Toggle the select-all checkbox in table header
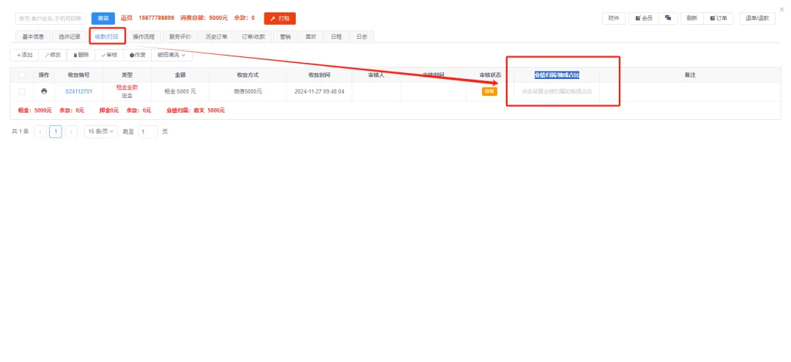Image resolution: width=791 pixels, height=362 pixels. click(22, 75)
